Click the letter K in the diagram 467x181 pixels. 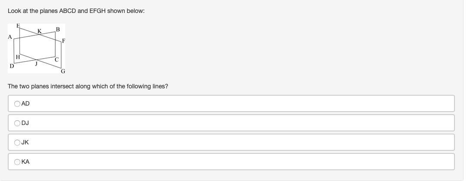pyautogui.click(x=39, y=31)
